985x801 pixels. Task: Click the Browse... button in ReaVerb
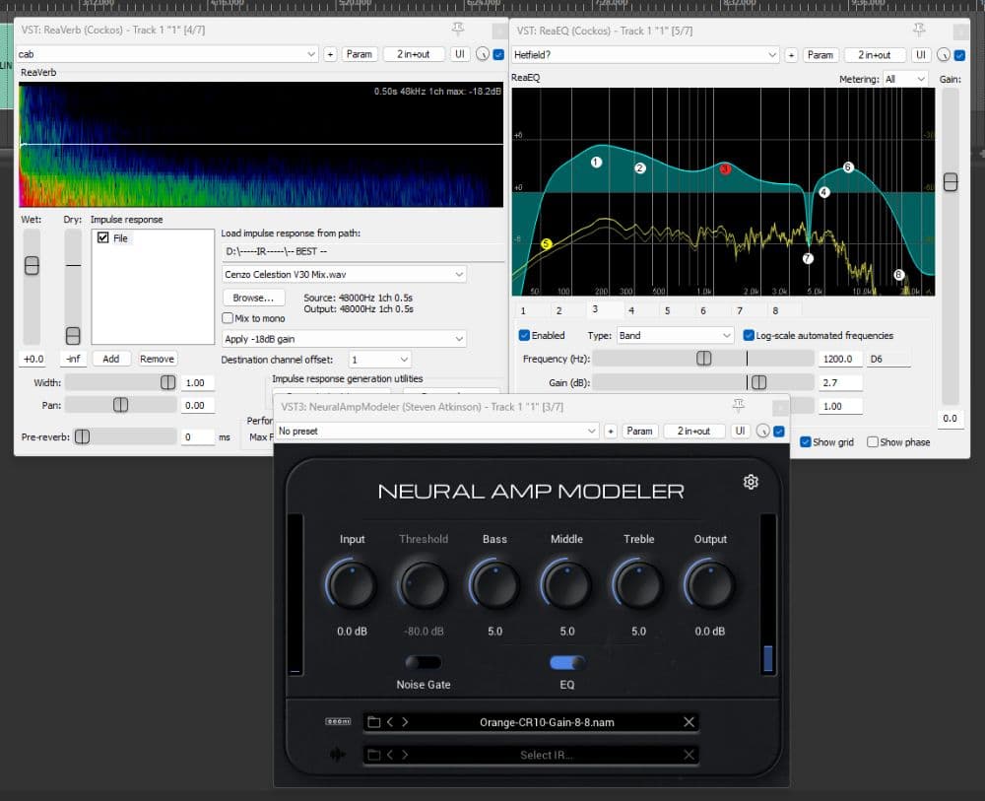[x=253, y=298]
